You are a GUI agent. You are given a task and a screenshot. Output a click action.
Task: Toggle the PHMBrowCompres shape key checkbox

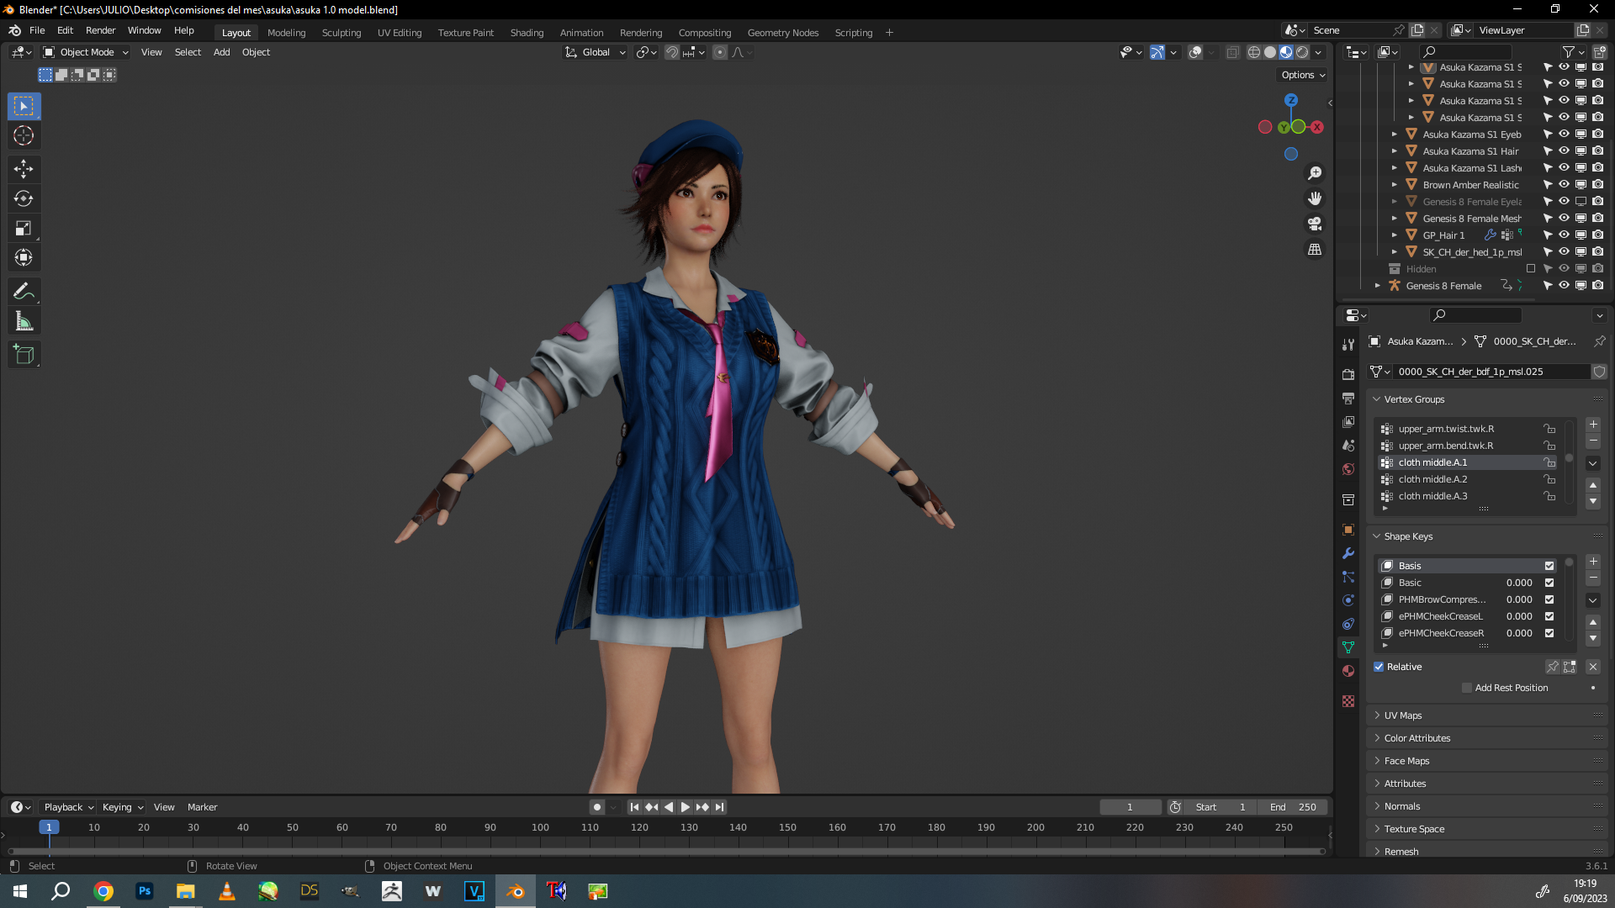click(x=1549, y=599)
